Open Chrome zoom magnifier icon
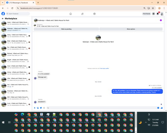Viewport: 167px width, 133px height. (144, 8)
